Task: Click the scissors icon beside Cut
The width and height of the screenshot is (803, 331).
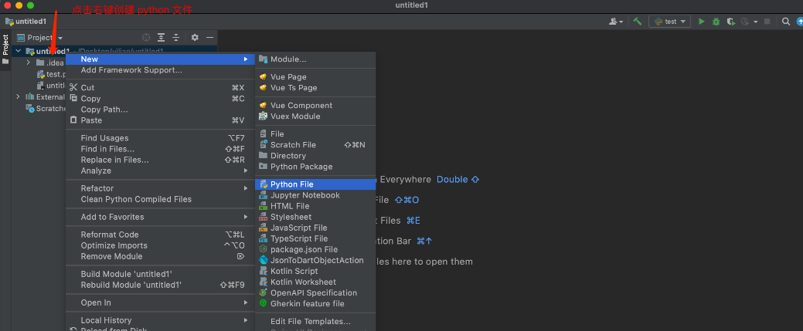Action: (73, 87)
